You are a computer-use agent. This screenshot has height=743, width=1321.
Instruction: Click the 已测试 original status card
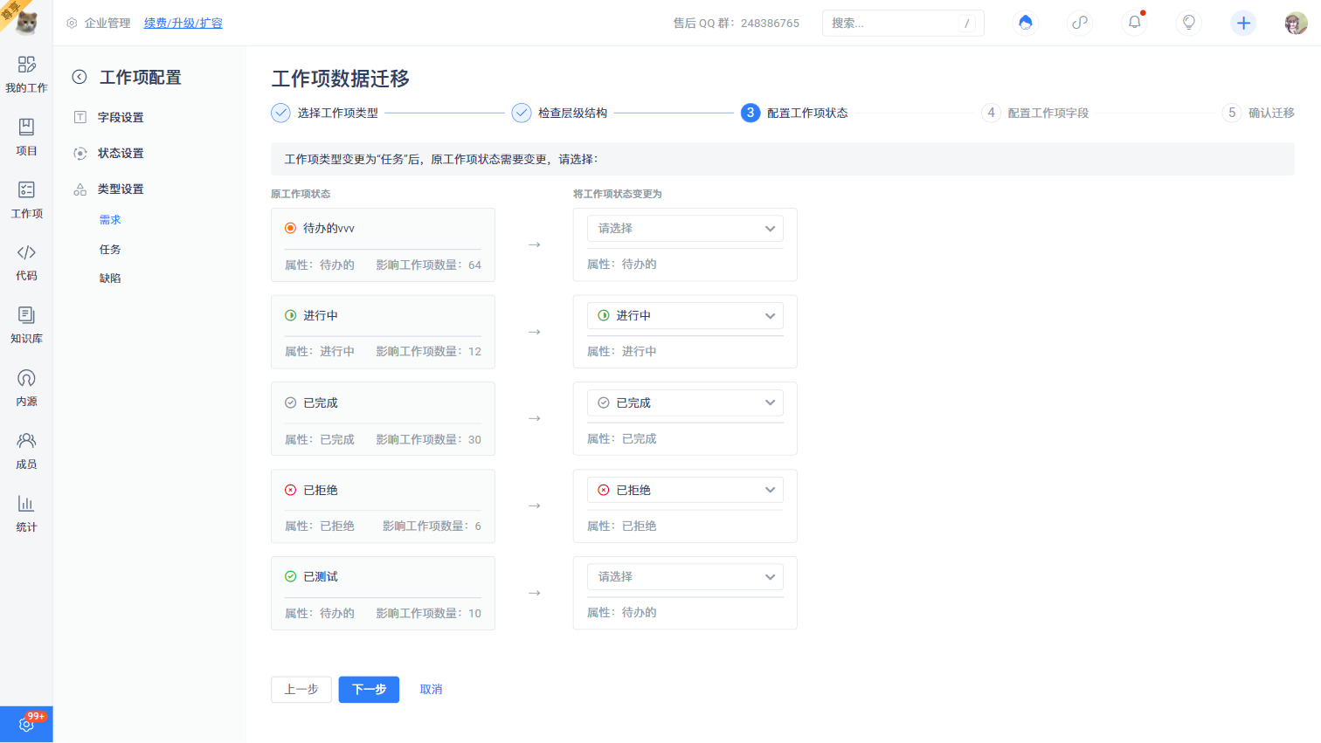point(383,593)
